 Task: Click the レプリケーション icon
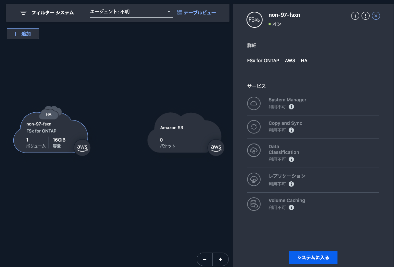254,179
